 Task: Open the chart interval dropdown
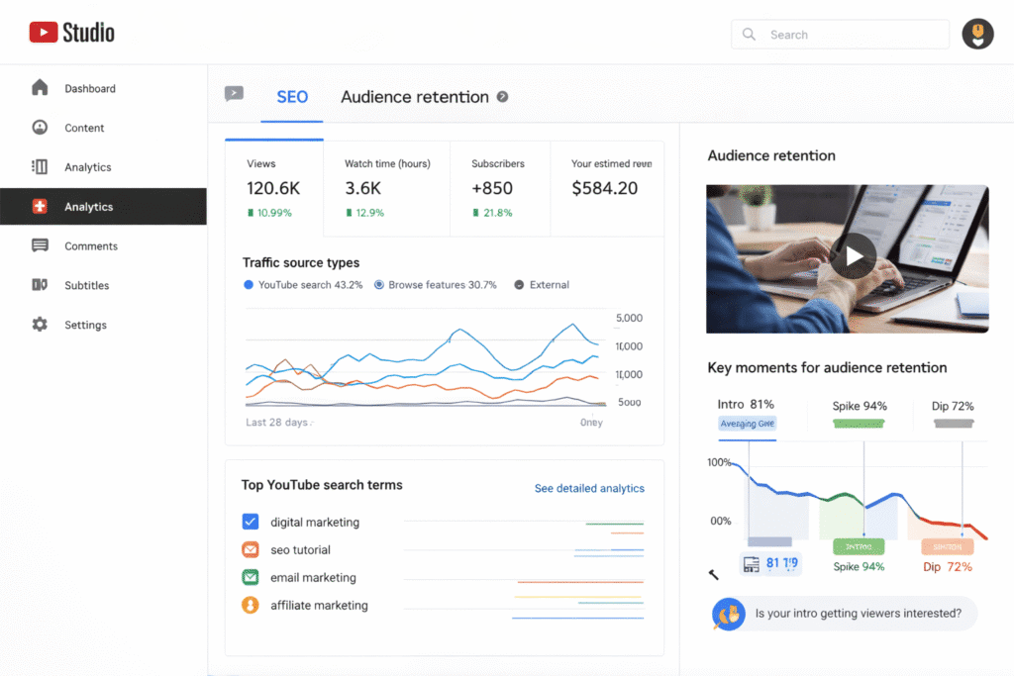[x=590, y=421]
